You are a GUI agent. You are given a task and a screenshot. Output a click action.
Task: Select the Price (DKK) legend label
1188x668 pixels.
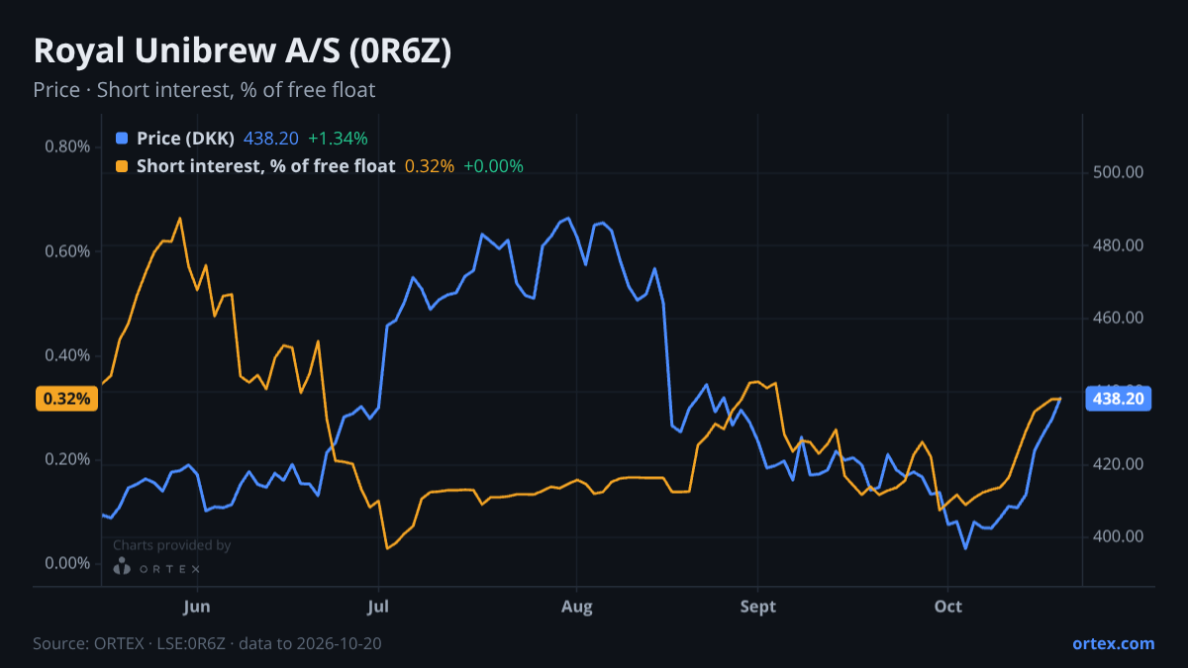pos(185,139)
